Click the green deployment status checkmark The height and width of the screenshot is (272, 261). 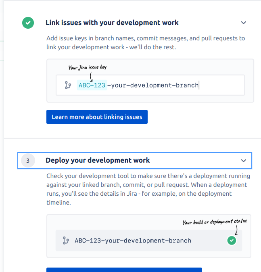pos(232,241)
